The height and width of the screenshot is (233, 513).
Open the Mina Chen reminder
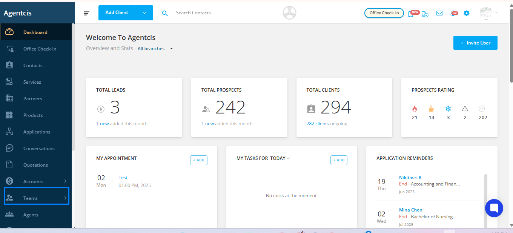click(411, 210)
